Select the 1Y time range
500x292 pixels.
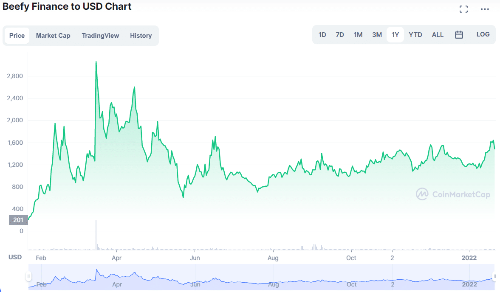(395, 35)
